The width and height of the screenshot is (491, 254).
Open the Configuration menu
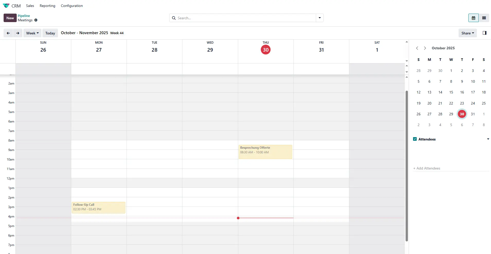pos(72,6)
